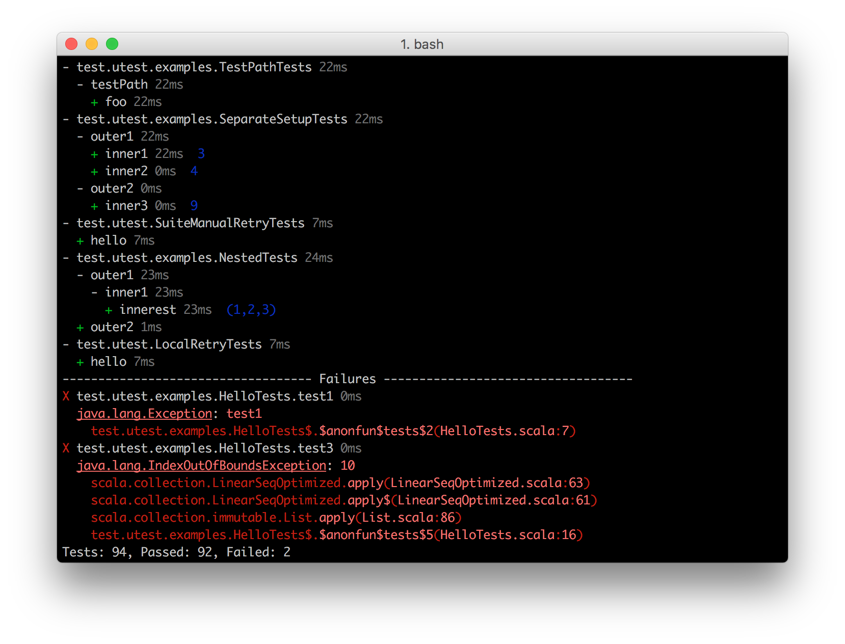The height and width of the screenshot is (644, 845).
Task: Collapse the test.utest.examples.NestedTests suite
Action: 66,257
